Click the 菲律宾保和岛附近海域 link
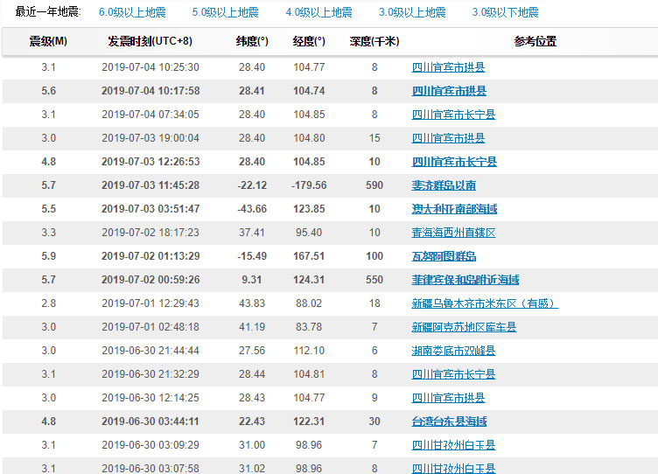The height and width of the screenshot is (474, 658). coord(465,280)
